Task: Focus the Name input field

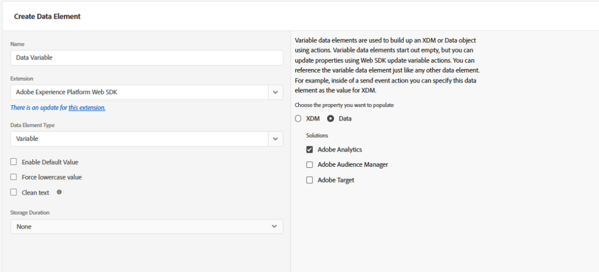Action: pos(147,58)
